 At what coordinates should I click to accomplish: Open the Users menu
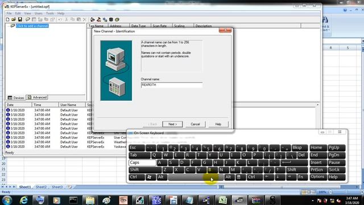[x=38, y=14]
